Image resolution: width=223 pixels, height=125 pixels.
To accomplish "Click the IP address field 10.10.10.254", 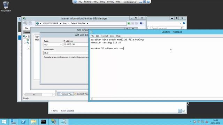I will pyautogui.click(x=76, y=44).
